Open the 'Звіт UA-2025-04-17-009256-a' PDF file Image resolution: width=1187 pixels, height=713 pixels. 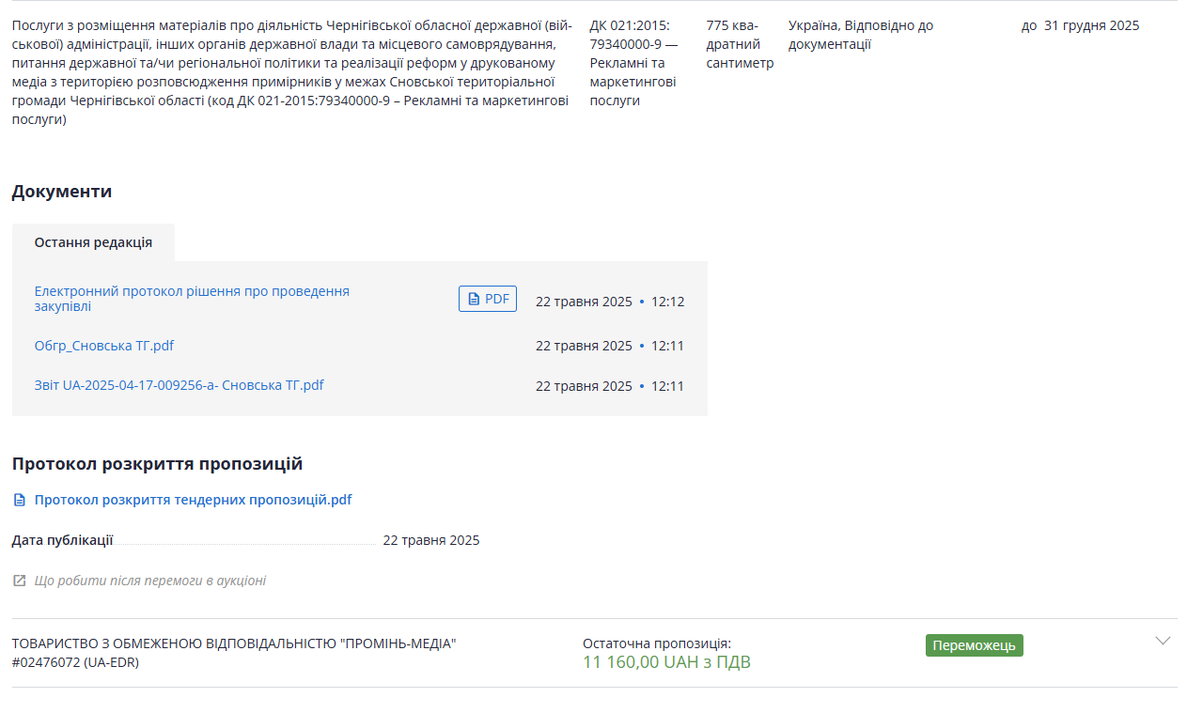179,385
